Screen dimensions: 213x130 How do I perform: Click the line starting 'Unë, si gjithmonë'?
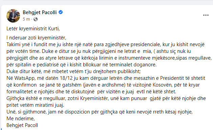coord(100,112)
